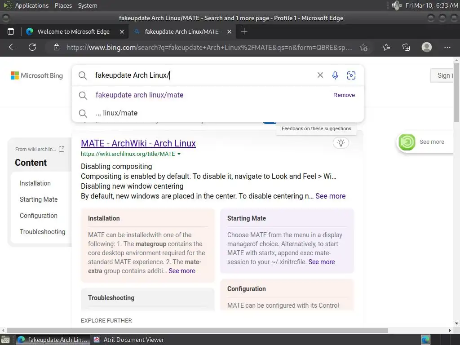460x345 pixels.
Task: Jump to Configuration in Content sidebar
Action: (x=39, y=216)
